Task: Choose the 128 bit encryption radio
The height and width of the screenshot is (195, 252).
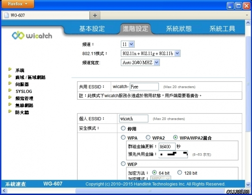Action: (x=180, y=173)
